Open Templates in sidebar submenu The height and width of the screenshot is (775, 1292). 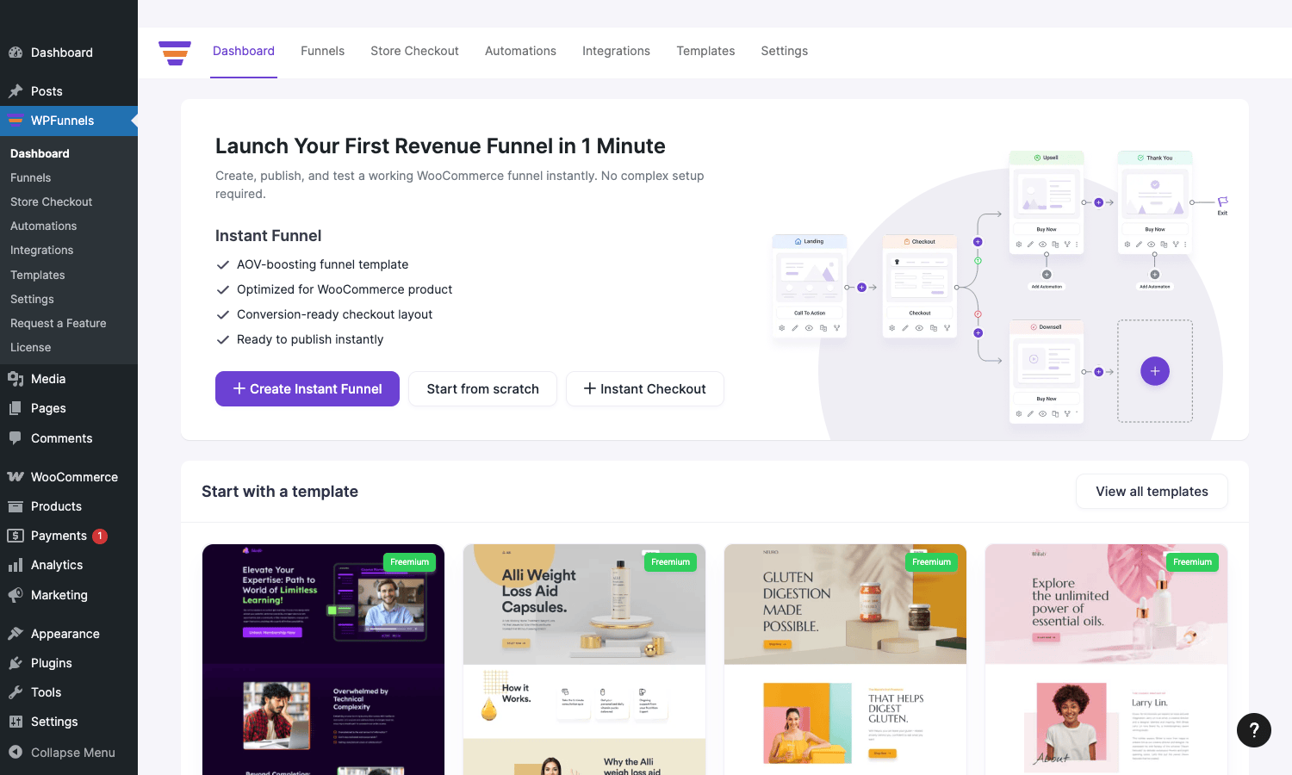pyautogui.click(x=38, y=275)
